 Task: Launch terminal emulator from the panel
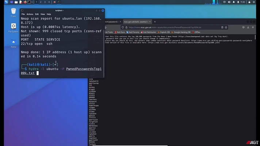[x=29, y=2]
